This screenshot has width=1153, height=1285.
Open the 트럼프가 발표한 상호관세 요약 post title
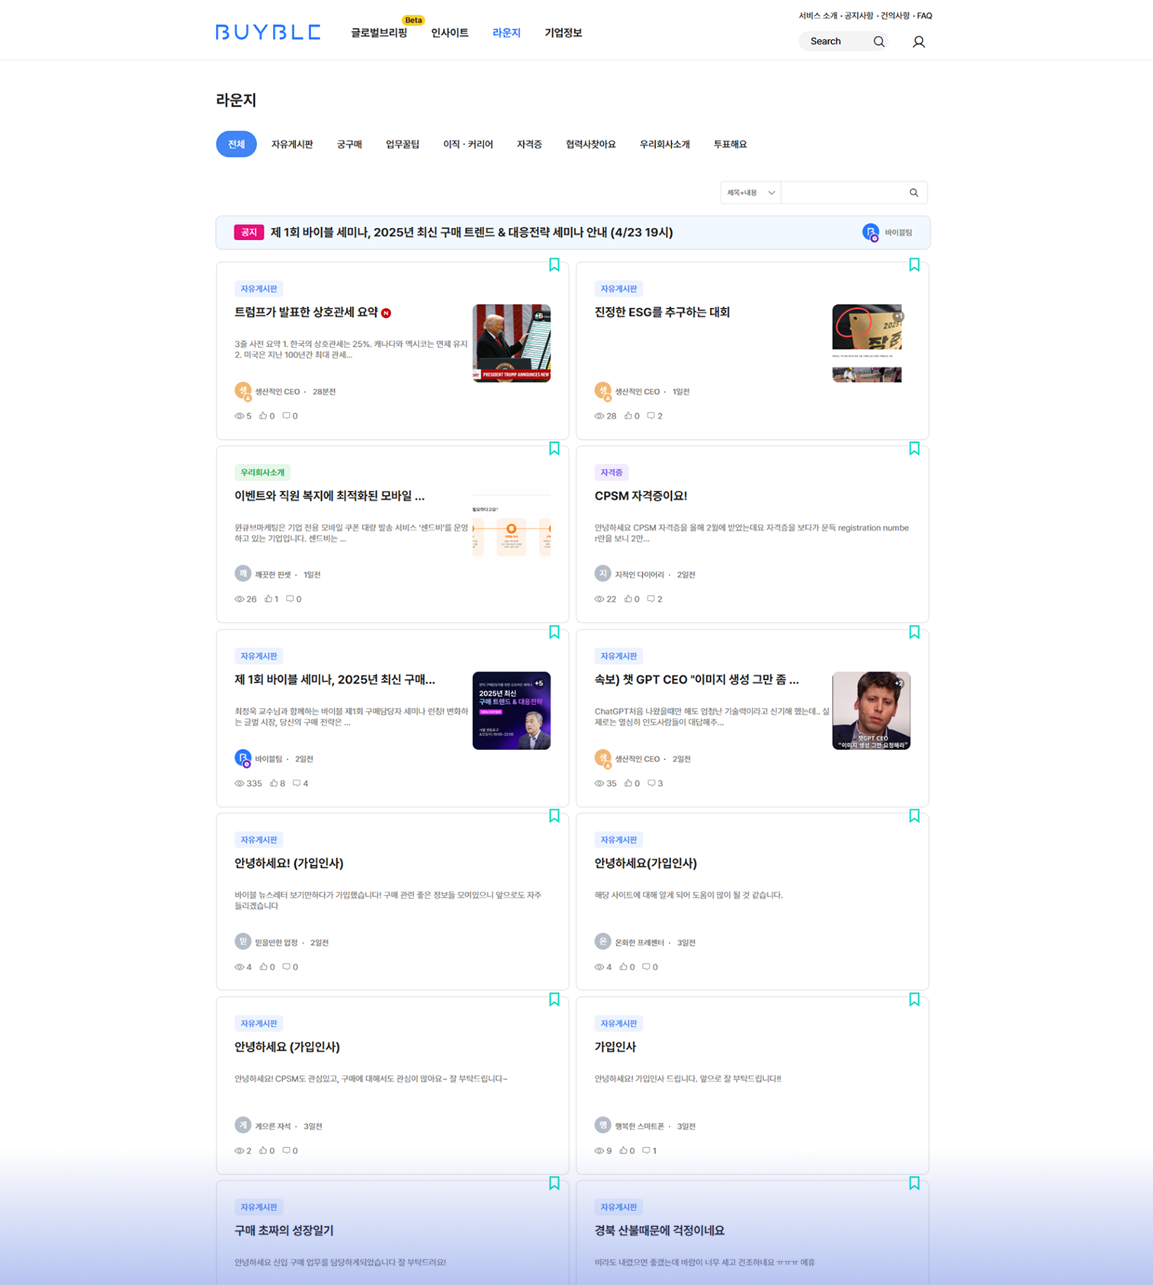[306, 312]
